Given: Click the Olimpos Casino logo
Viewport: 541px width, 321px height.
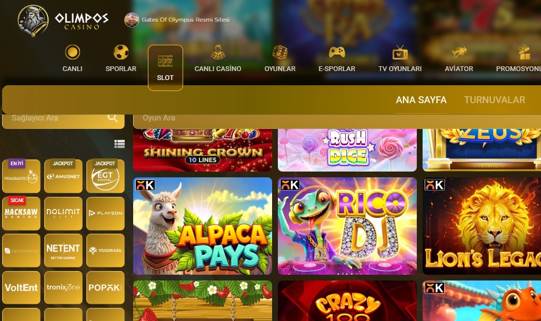Looking at the screenshot, I should tap(63, 21).
